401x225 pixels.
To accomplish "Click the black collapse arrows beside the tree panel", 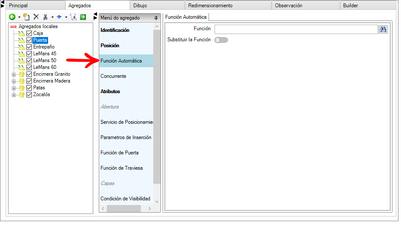I will click(x=95, y=16).
